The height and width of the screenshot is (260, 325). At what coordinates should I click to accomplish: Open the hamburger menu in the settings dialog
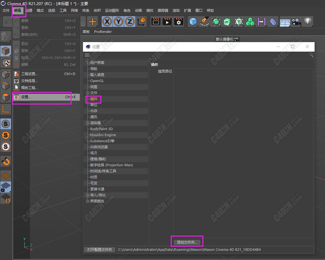87,55
